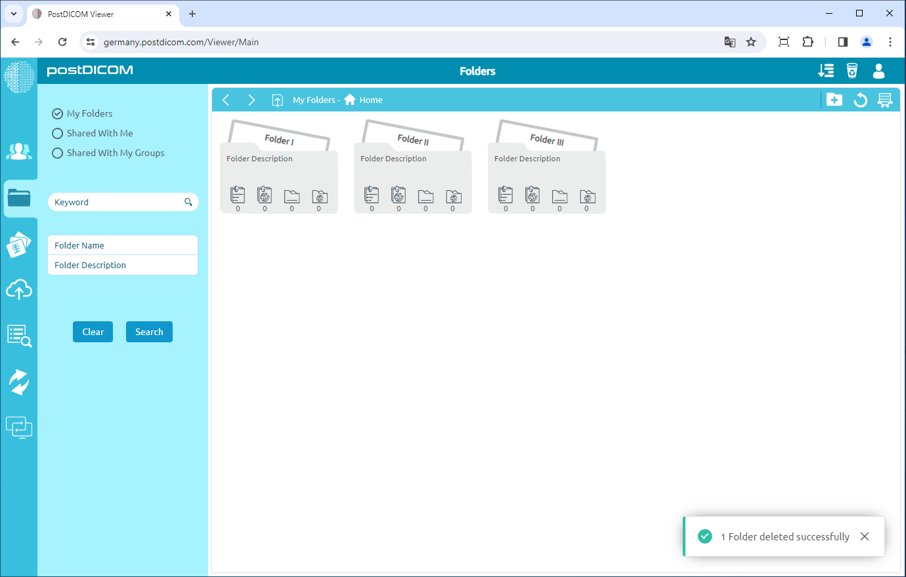Open the Chrome tab search dropdown
Image resolution: width=906 pixels, height=577 pixels.
pyautogui.click(x=14, y=14)
